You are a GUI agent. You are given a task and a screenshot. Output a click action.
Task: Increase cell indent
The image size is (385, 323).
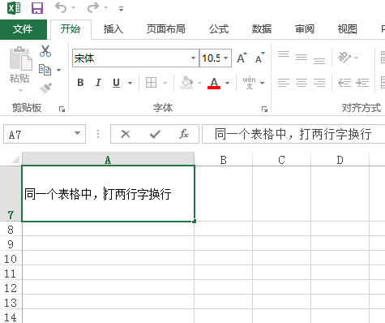[x=362, y=83]
